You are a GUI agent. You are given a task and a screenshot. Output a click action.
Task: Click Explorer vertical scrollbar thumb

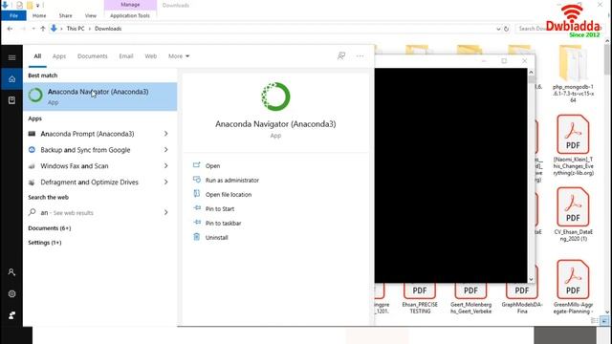(607, 59)
